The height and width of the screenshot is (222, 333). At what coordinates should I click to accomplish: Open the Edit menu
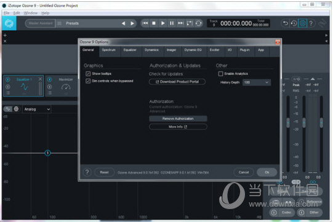click(17, 13)
